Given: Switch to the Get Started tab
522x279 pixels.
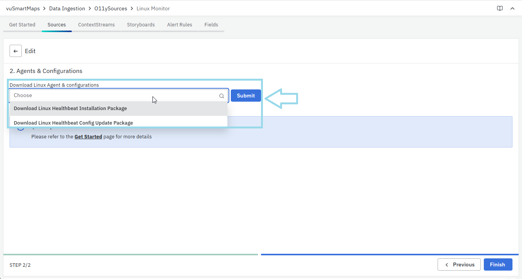Looking at the screenshot, I should pyautogui.click(x=22, y=24).
